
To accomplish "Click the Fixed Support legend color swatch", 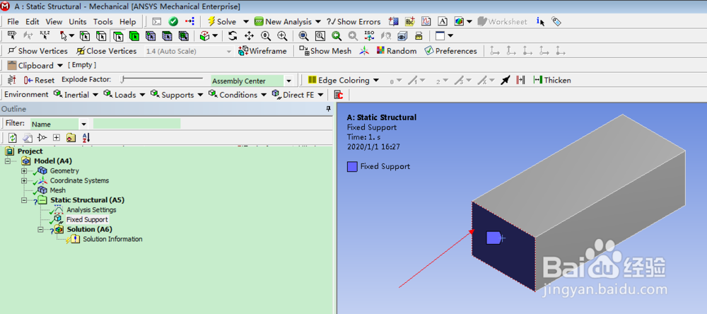I will click(x=352, y=166).
